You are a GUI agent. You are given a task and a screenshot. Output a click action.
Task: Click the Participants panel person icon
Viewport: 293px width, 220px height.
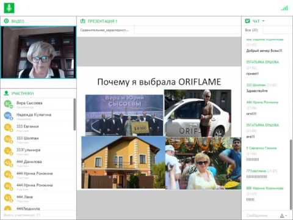pos(6,94)
